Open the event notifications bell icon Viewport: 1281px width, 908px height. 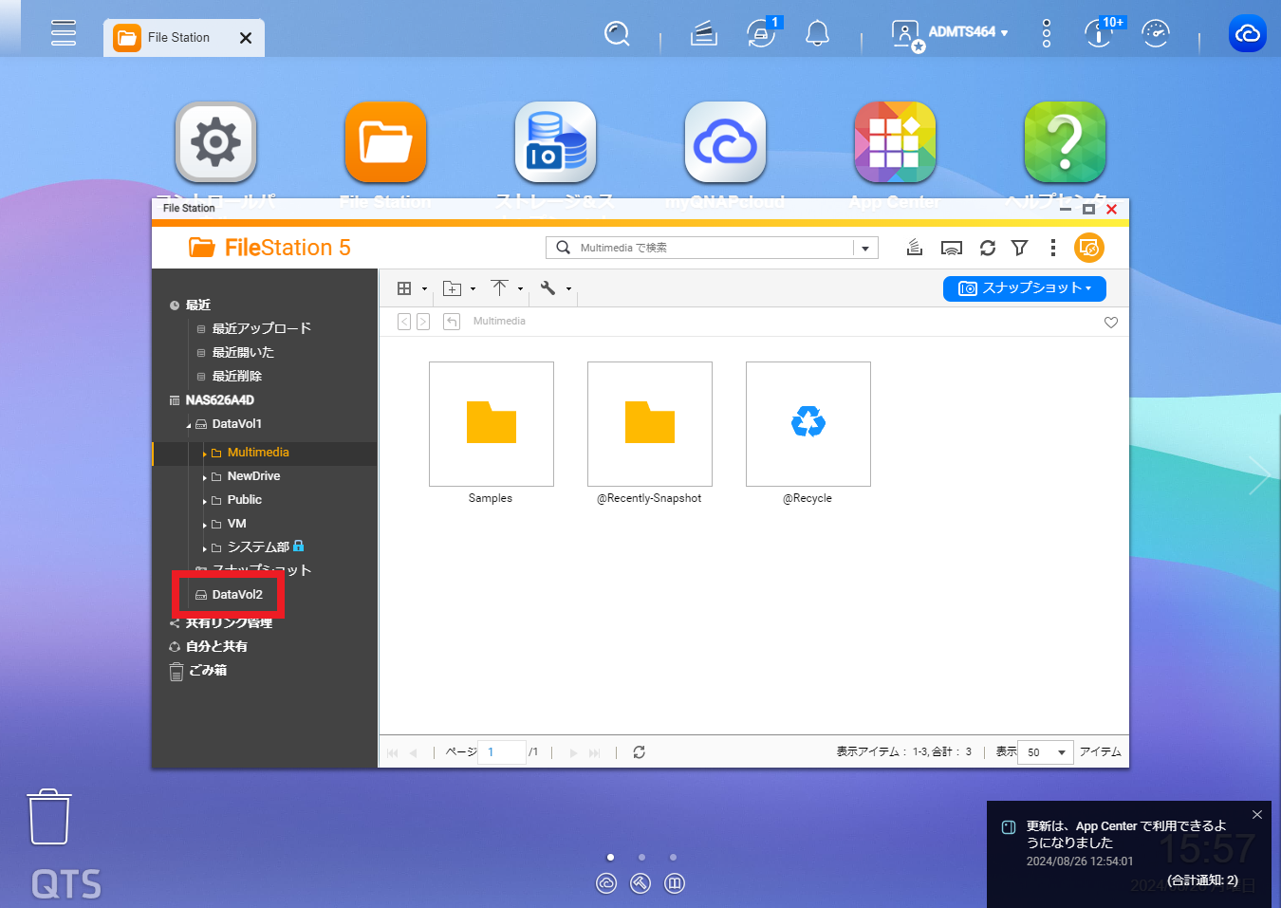pyautogui.click(x=817, y=34)
